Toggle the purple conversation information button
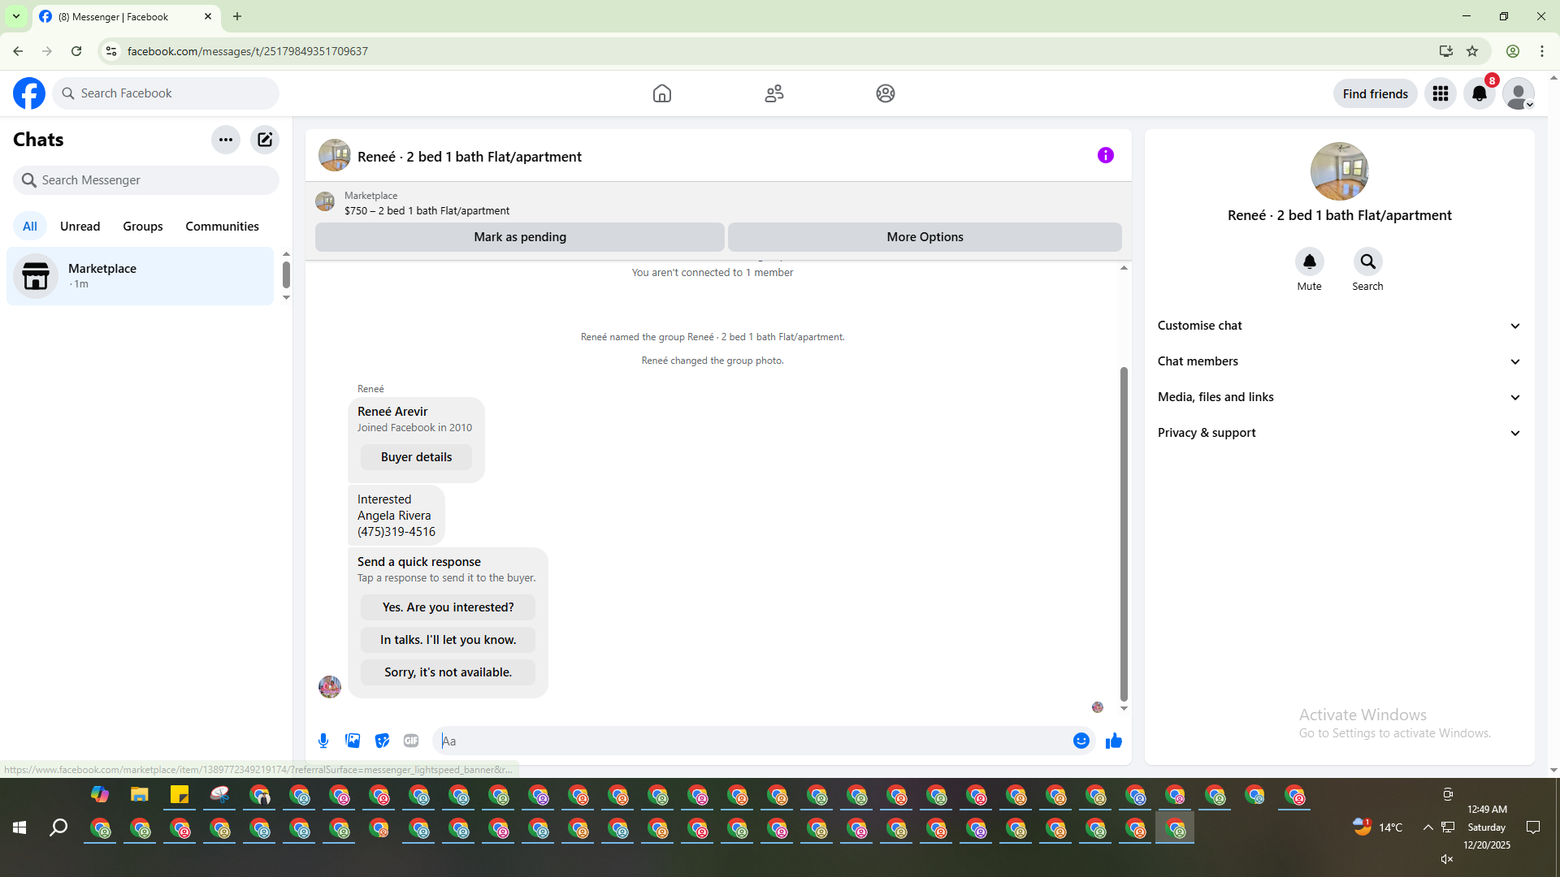 1105,155
